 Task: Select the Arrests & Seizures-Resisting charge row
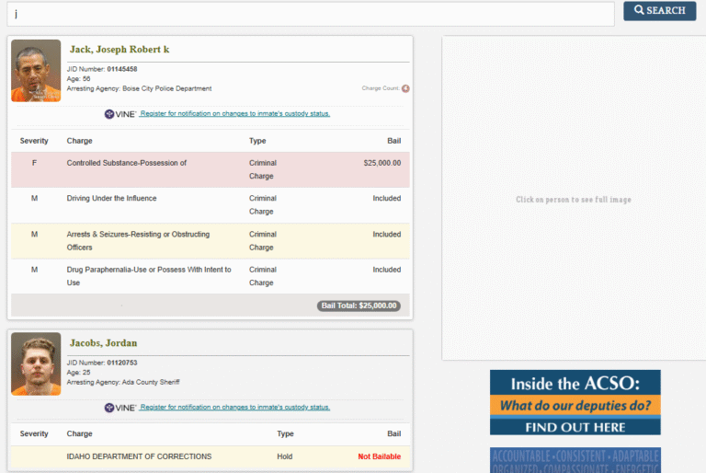click(211, 240)
